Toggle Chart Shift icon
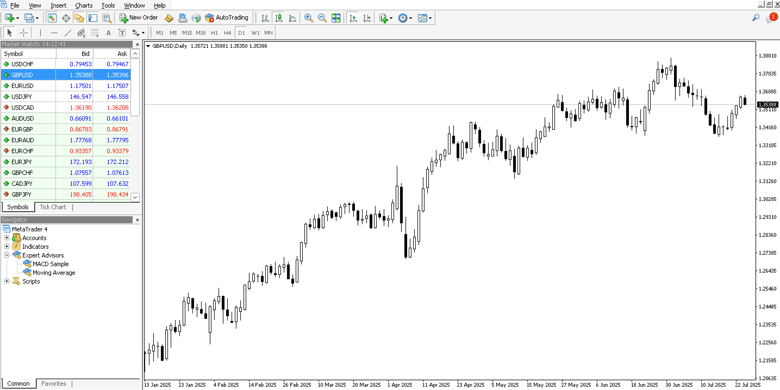 click(367, 18)
